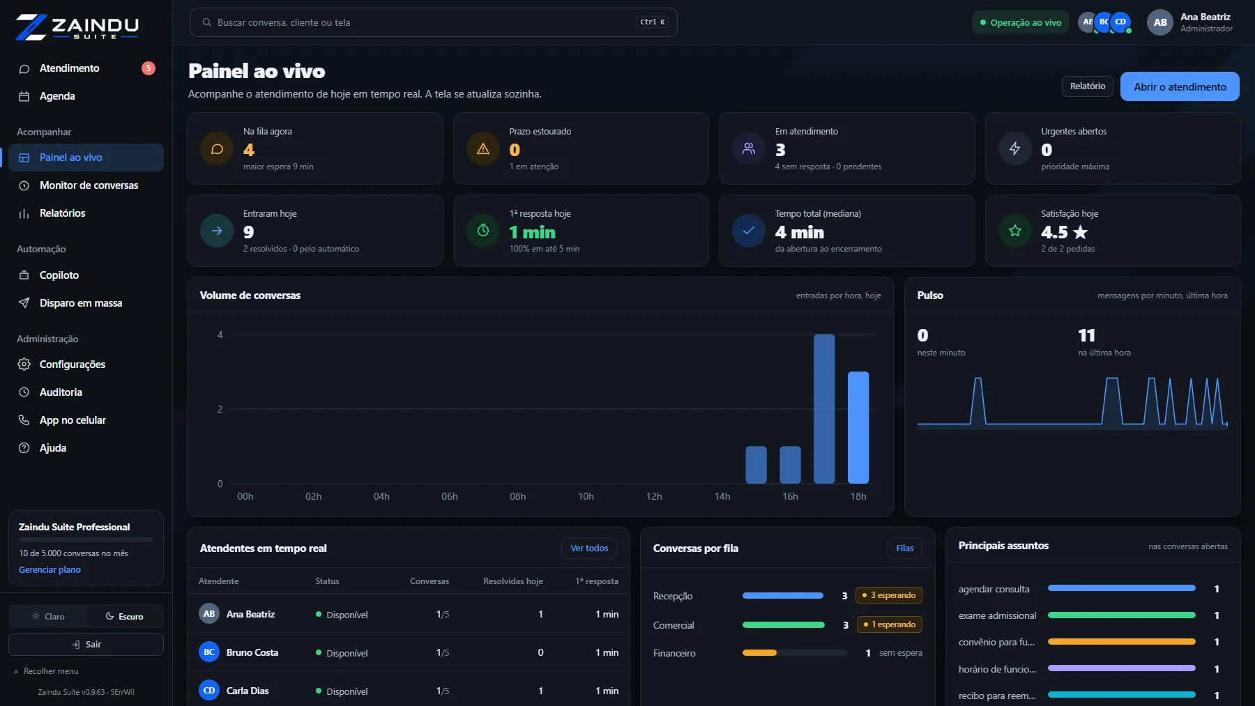The image size is (1255, 706).
Task: Click the Sair logout button
Action: (x=86, y=645)
